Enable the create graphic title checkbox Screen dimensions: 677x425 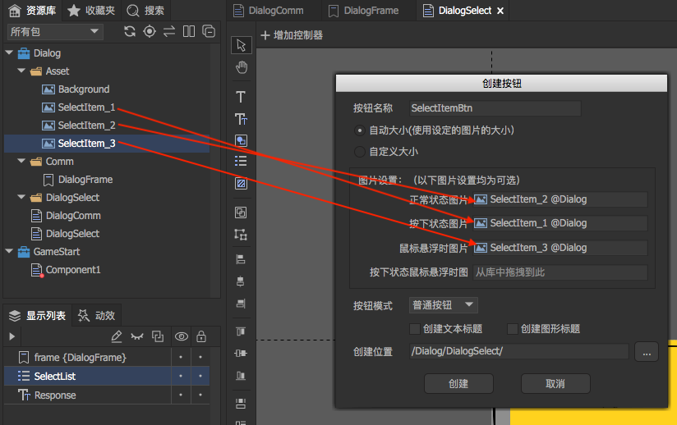pyautogui.click(x=513, y=329)
